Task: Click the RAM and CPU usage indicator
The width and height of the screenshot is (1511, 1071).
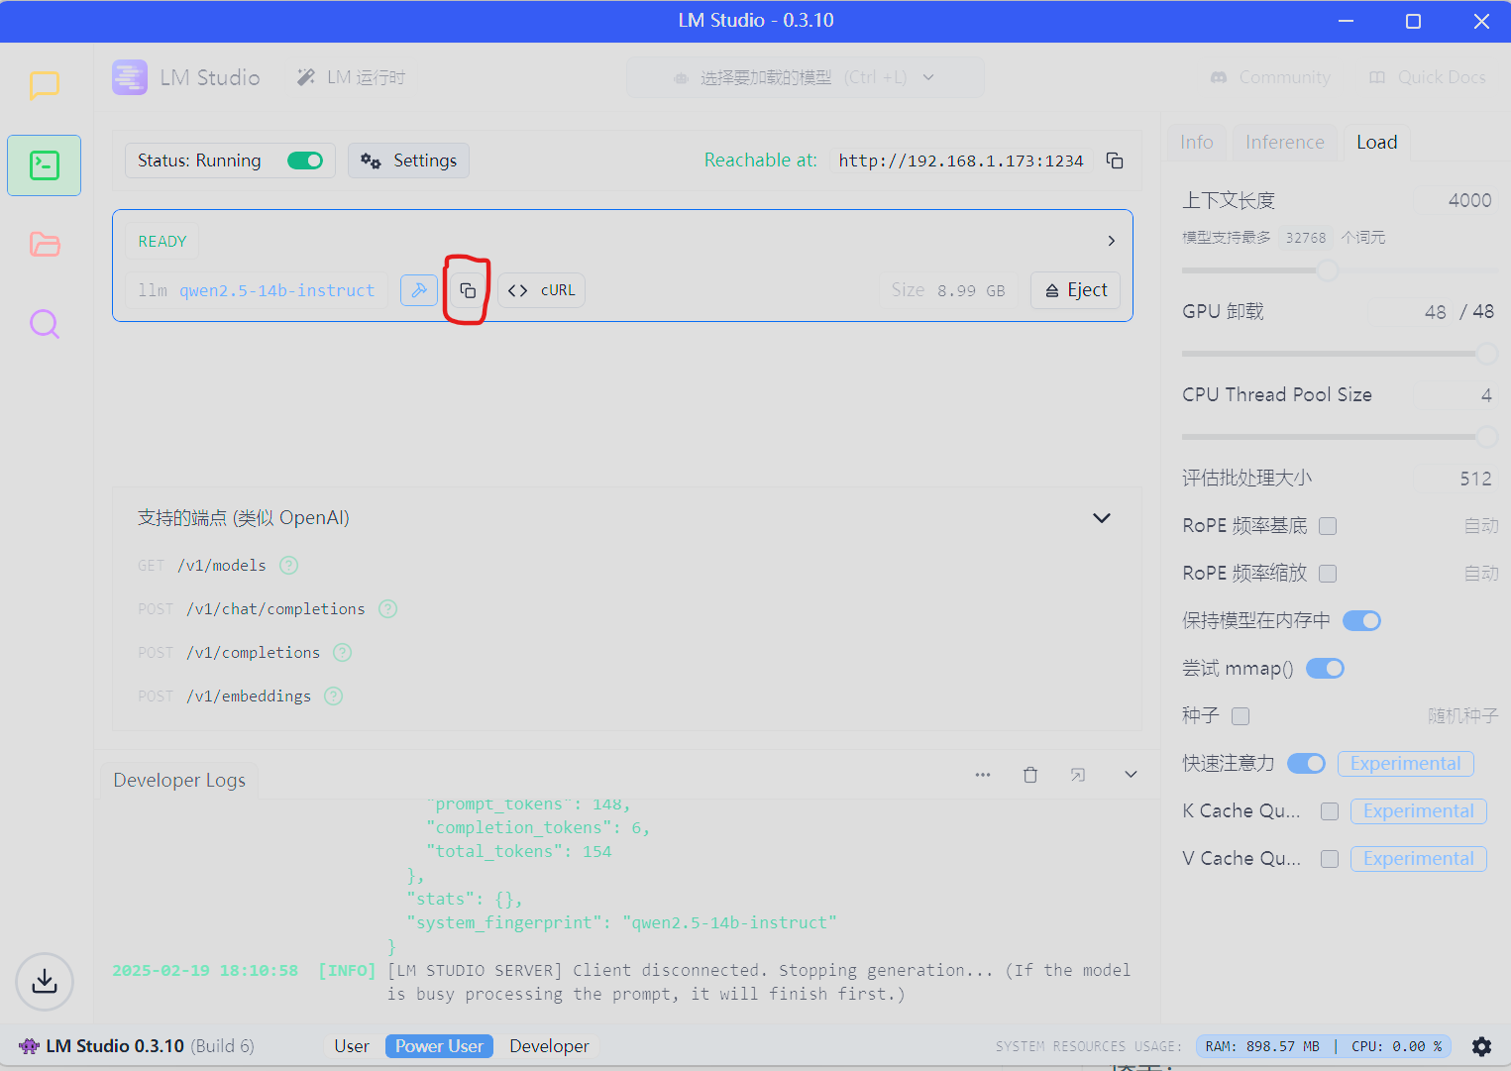Action: tap(1324, 1046)
